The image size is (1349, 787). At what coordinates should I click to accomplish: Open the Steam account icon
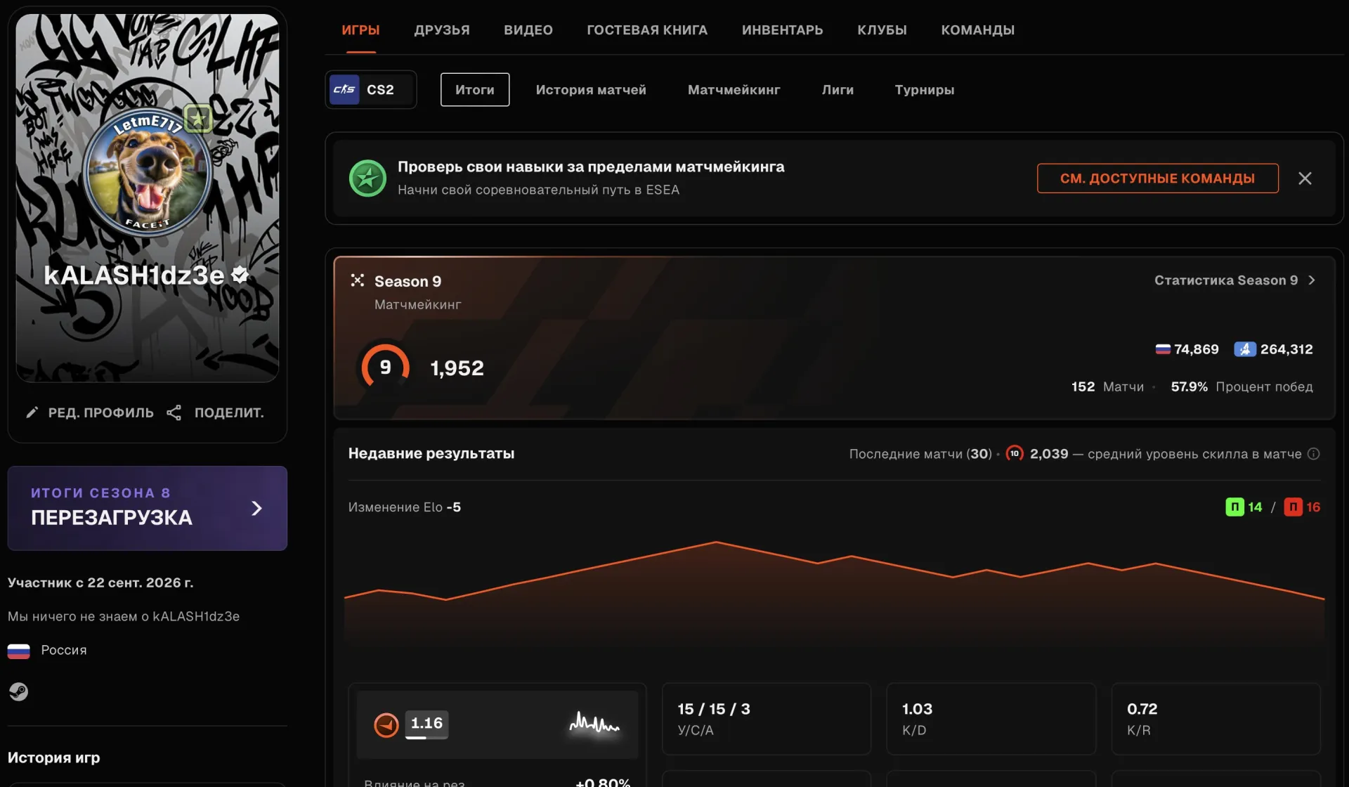pos(18,691)
